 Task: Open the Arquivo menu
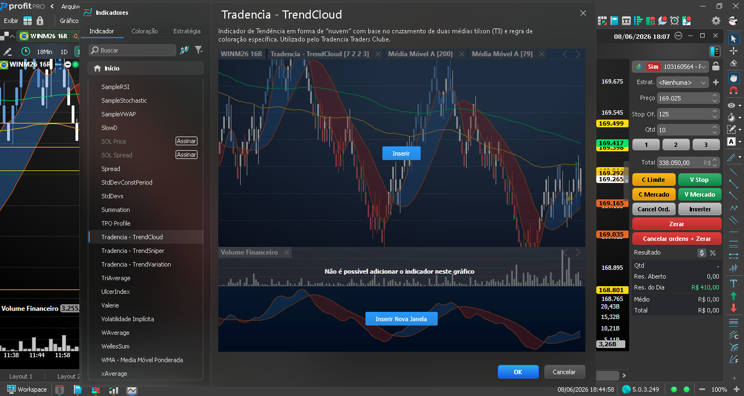(x=70, y=7)
